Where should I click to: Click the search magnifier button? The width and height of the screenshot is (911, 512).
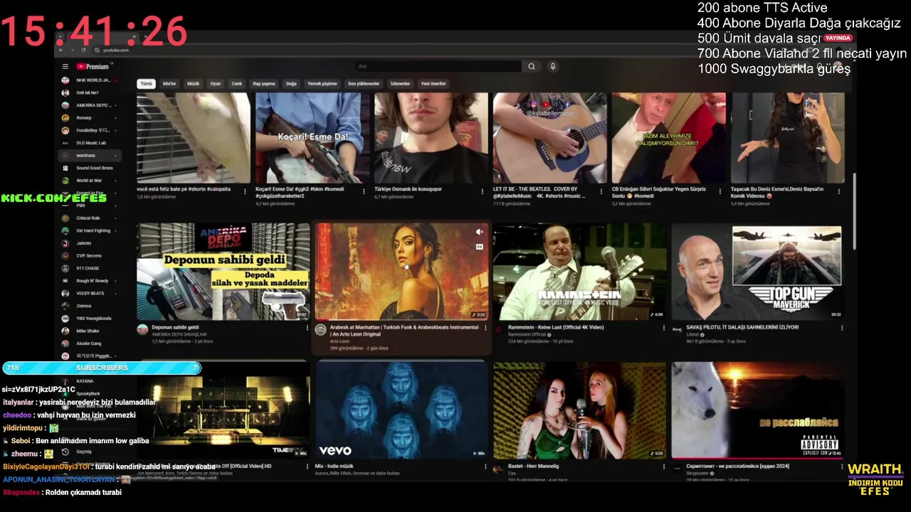[531, 66]
